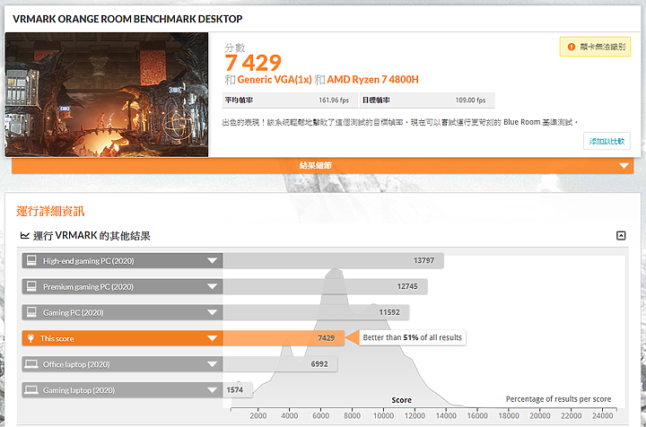Select the Office laptop (2020) row label
This screenshot has height=427, width=646.
[76, 364]
